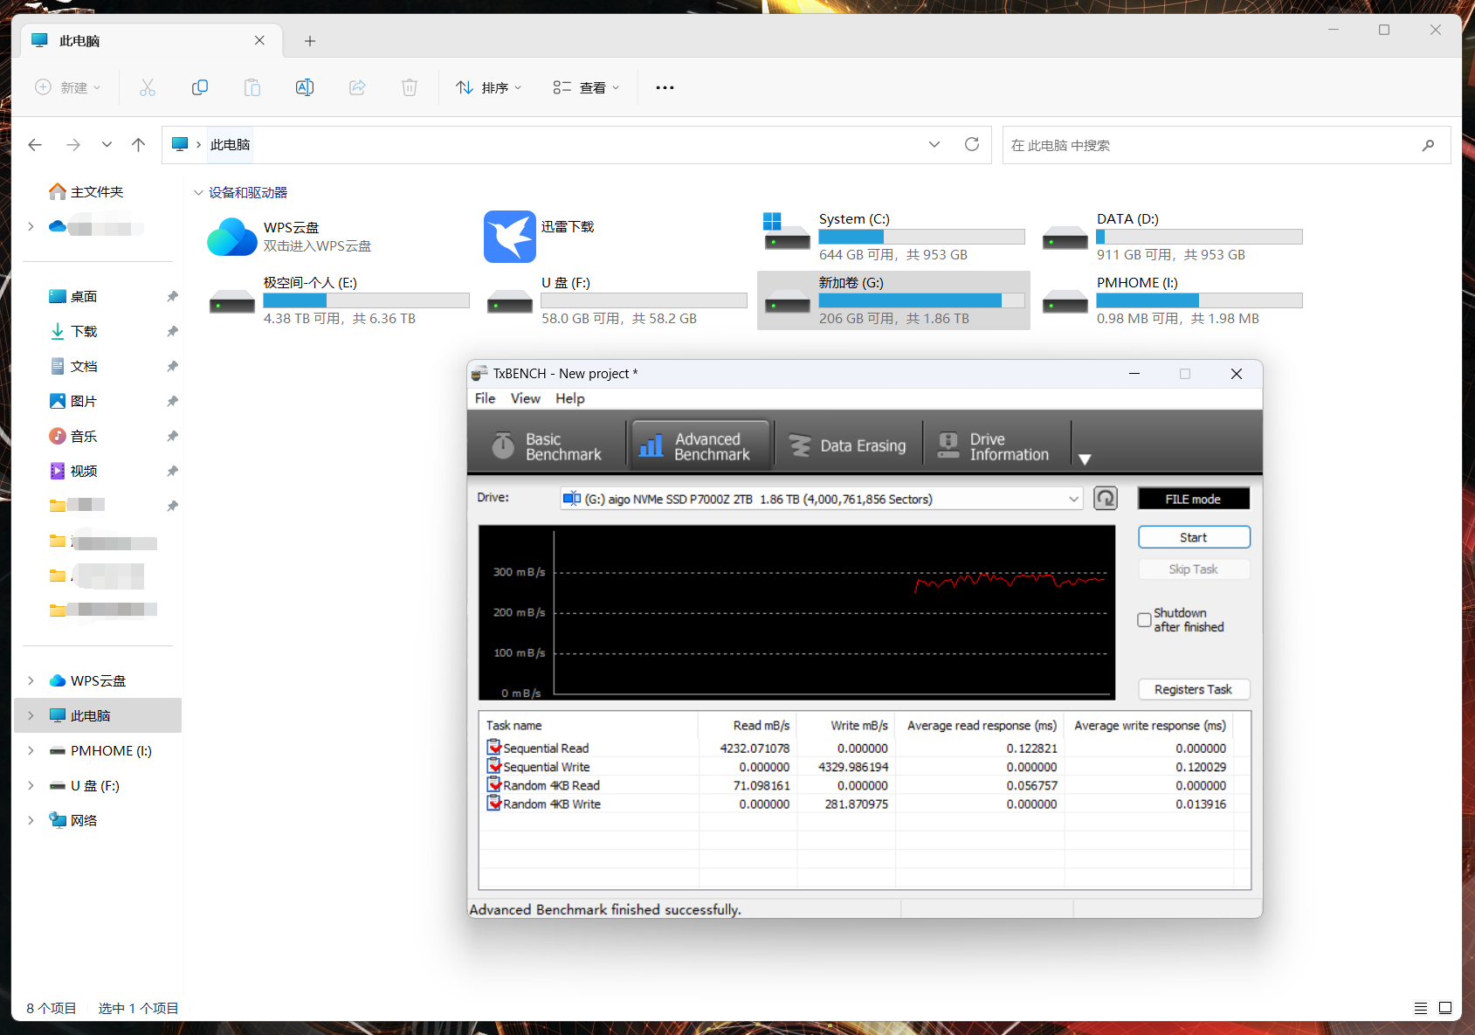Click the Rename icon in Explorer toolbar

[305, 87]
